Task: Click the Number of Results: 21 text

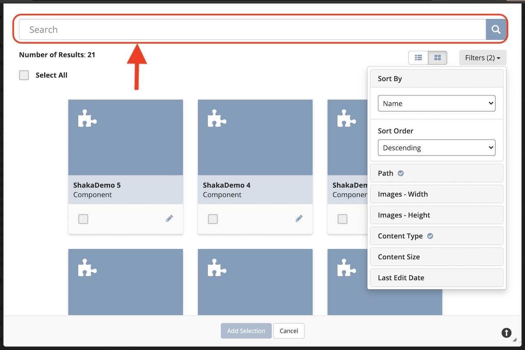Action: click(57, 54)
